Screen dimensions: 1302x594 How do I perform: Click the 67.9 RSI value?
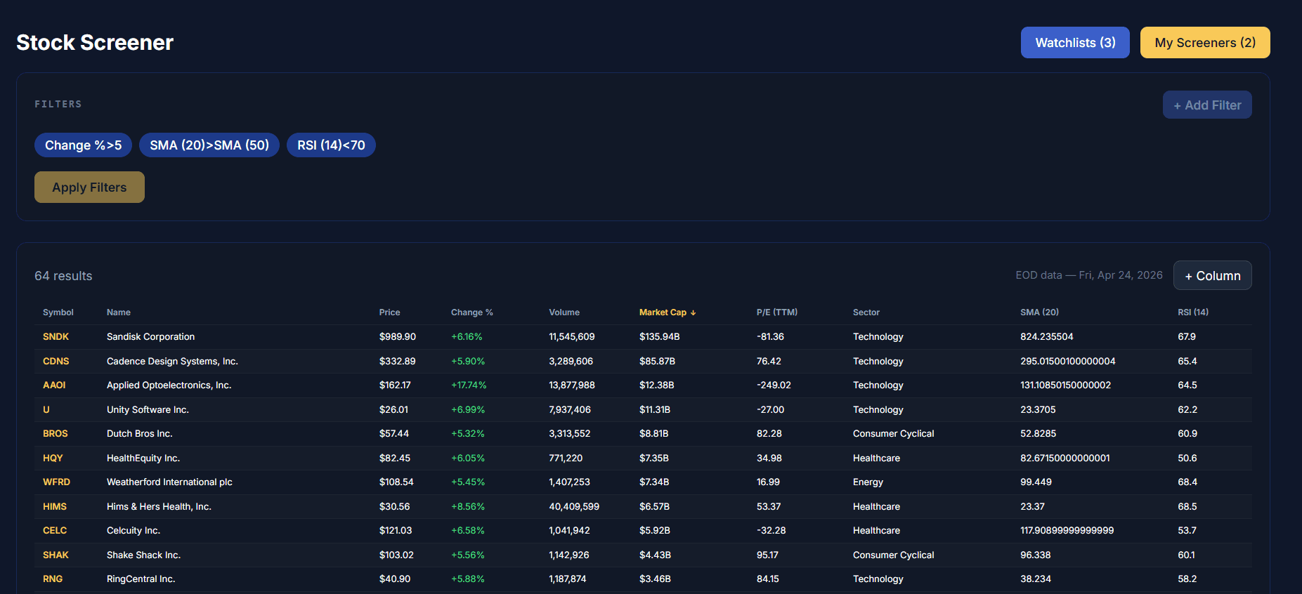1187,337
